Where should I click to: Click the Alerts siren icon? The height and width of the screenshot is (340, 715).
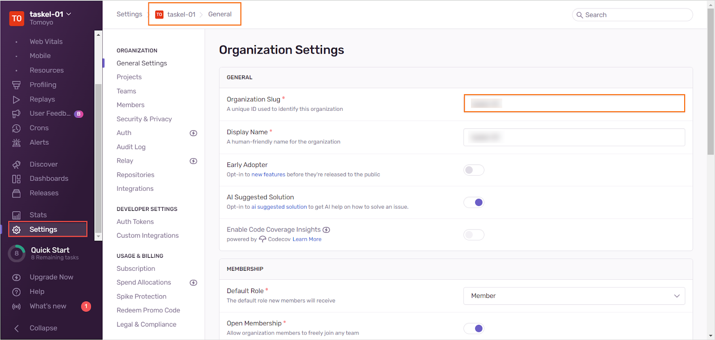click(x=17, y=143)
